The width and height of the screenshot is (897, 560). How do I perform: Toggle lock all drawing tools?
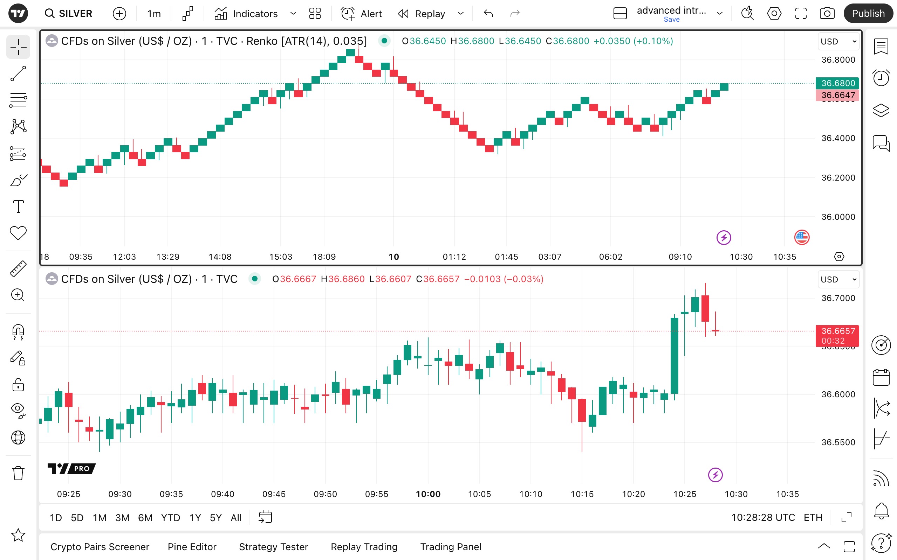point(18,385)
